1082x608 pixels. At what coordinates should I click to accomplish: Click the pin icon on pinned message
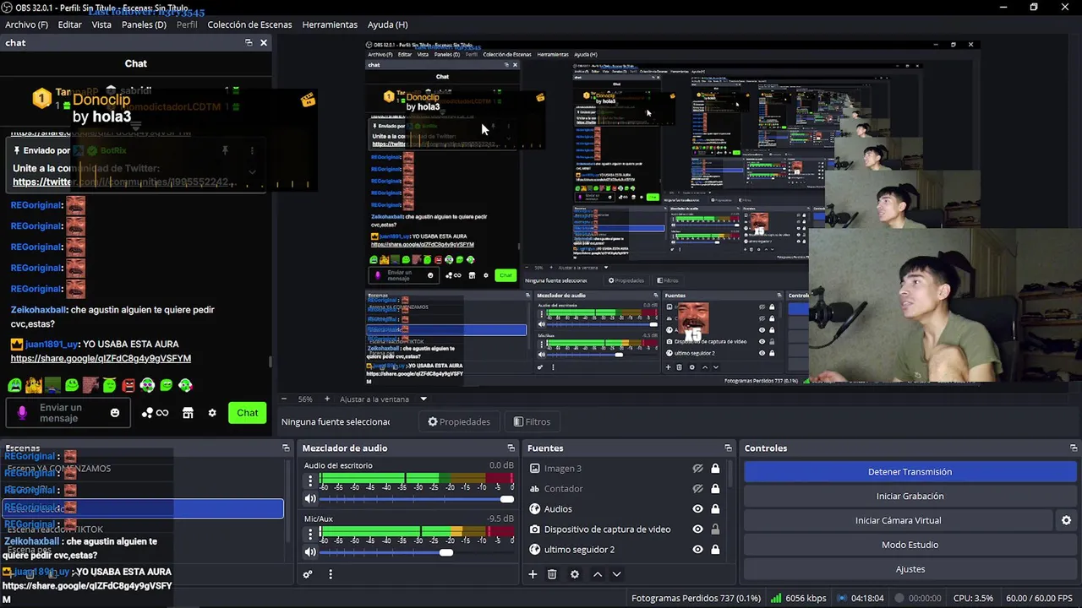click(225, 150)
